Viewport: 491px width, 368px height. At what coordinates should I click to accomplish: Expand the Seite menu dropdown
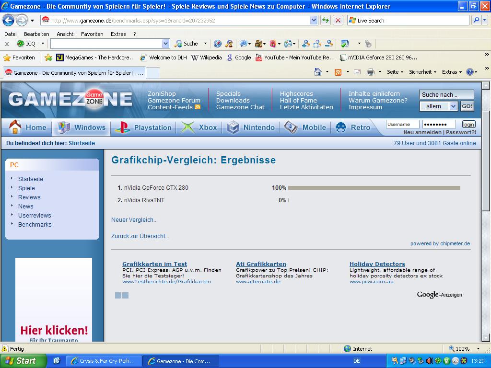(395, 72)
